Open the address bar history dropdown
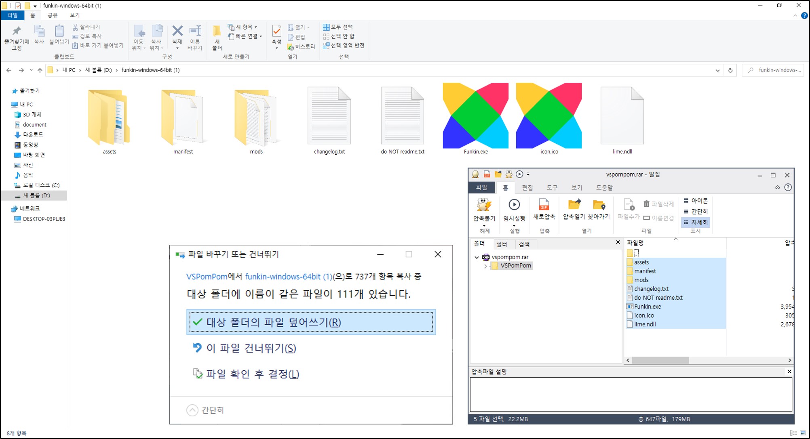This screenshot has height=439, width=810. click(x=717, y=70)
